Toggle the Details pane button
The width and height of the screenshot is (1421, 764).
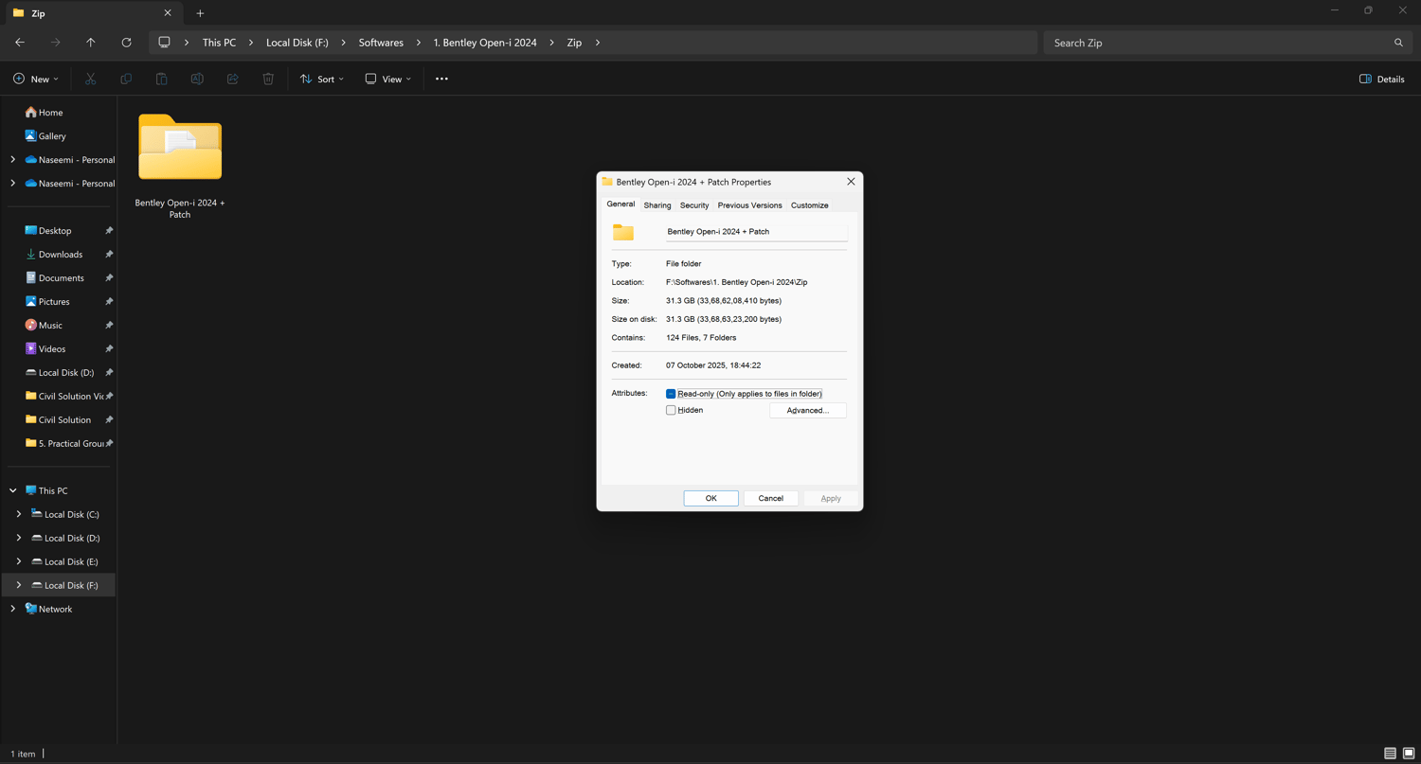click(x=1381, y=79)
